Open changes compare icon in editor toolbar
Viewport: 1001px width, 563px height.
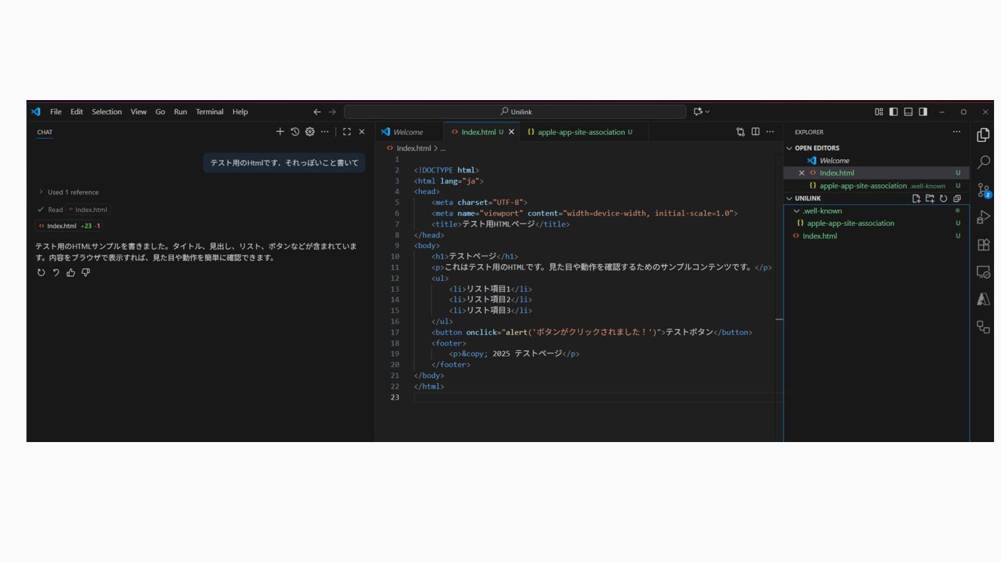tap(740, 131)
